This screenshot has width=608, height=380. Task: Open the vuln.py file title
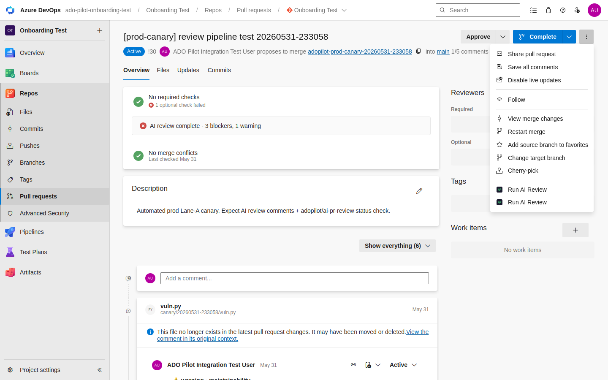click(171, 306)
